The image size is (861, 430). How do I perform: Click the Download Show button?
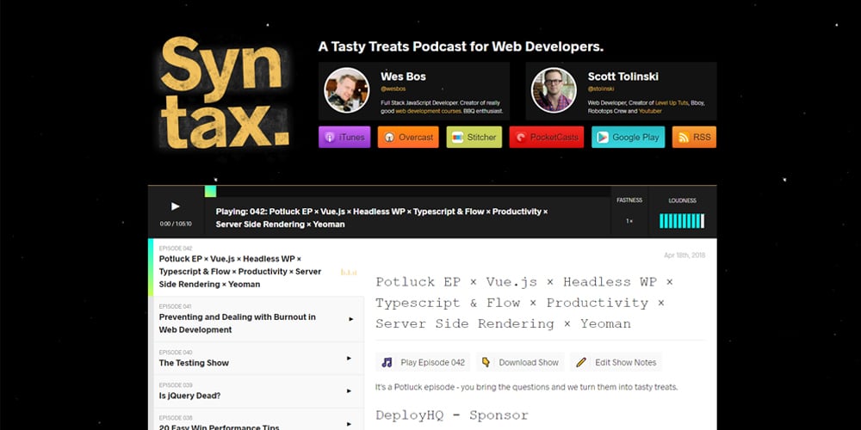click(x=520, y=362)
